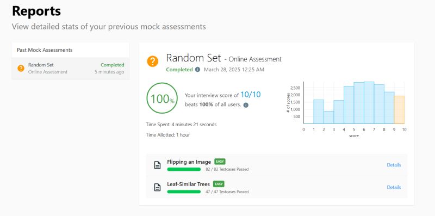Click EASY badge beside Flipping an Image
The height and width of the screenshot is (216, 435).
tap(220, 162)
